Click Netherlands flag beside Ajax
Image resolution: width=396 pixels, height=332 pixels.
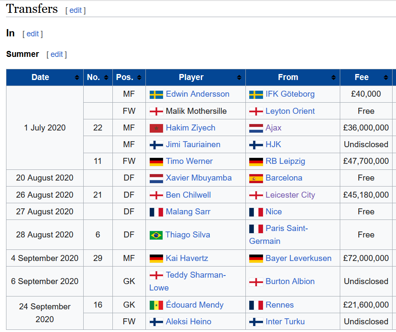pyautogui.click(x=256, y=128)
